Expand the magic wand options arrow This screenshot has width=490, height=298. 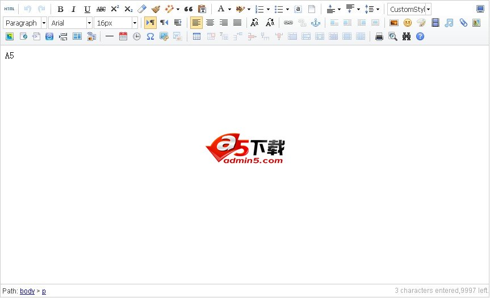pyautogui.click(x=178, y=10)
